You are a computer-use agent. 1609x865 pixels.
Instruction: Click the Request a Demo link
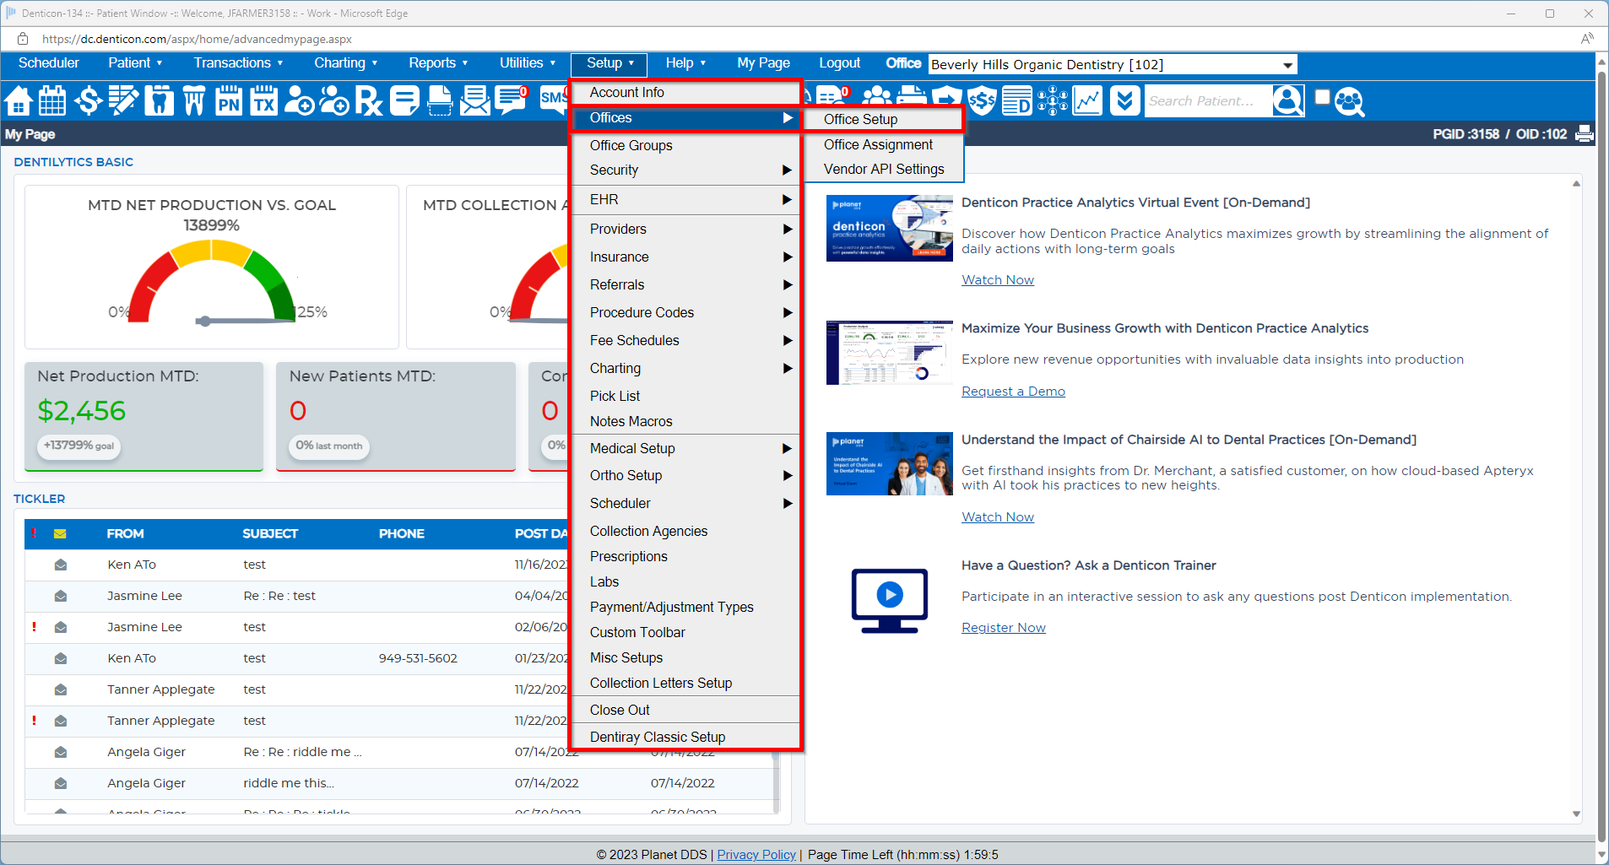1013,392
